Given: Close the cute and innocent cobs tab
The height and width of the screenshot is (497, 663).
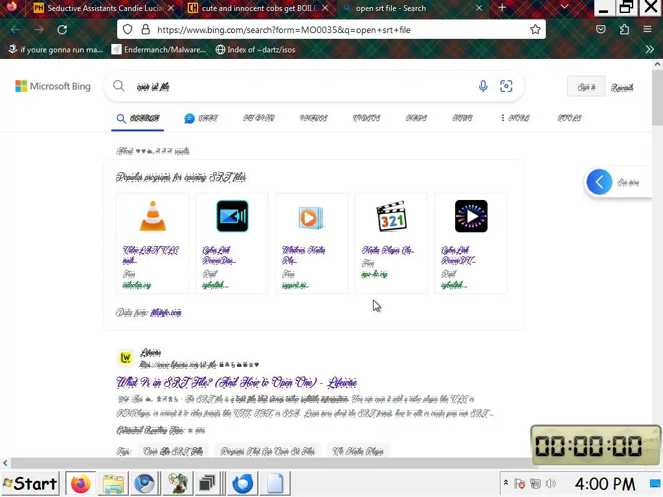Looking at the screenshot, I should coord(325,8).
